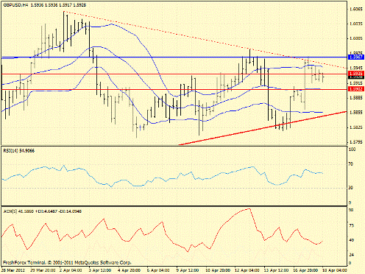Click the 1.5945 price axis label
The height and width of the screenshot is (274, 365).
click(355, 68)
